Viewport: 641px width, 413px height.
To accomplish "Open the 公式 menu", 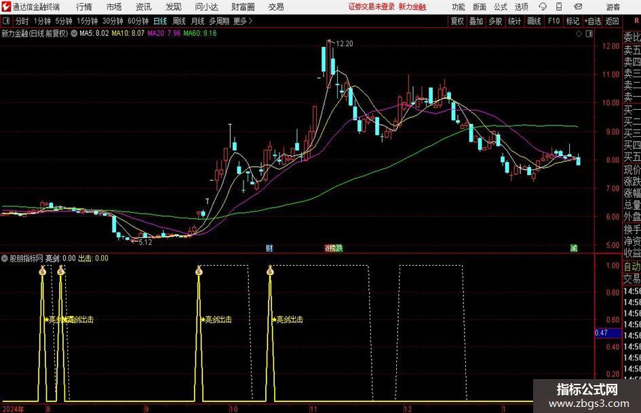I will pyautogui.click(x=500, y=7).
